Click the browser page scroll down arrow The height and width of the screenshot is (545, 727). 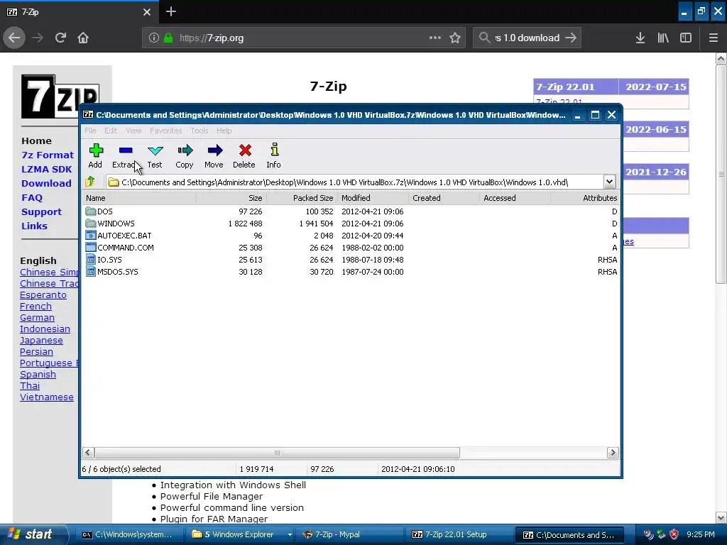[721, 517]
